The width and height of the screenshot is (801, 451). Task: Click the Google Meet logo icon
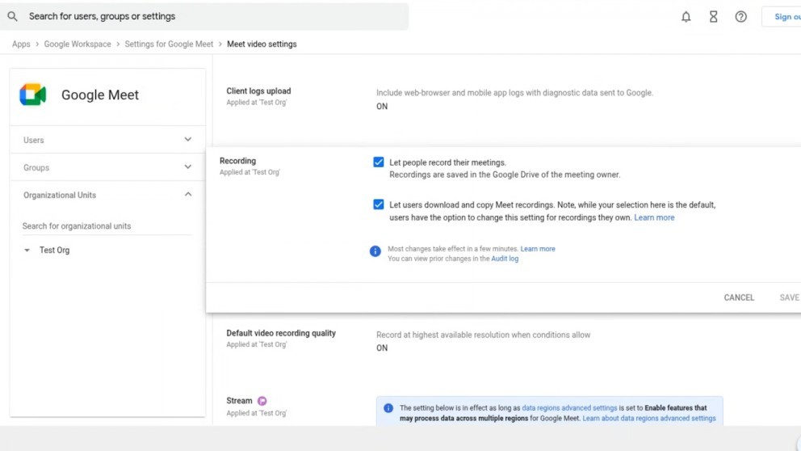(32, 95)
